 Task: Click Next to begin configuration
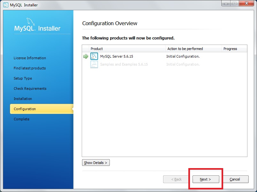[x=206, y=179]
